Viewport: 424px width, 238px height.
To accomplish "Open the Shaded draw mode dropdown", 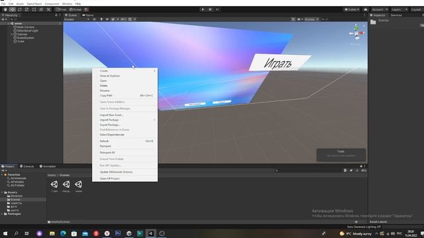I will pos(77,19).
